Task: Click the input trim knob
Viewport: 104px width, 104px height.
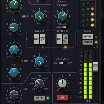Action: point(62,83)
